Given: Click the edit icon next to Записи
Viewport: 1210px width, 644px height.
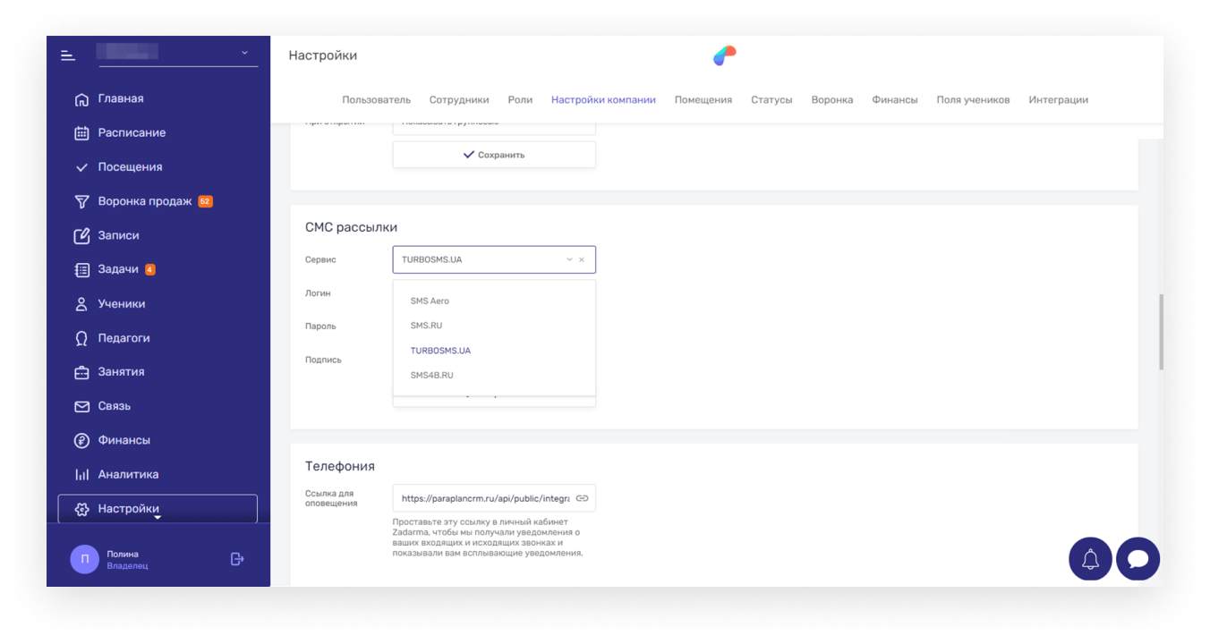Looking at the screenshot, I should tap(81, 236).
